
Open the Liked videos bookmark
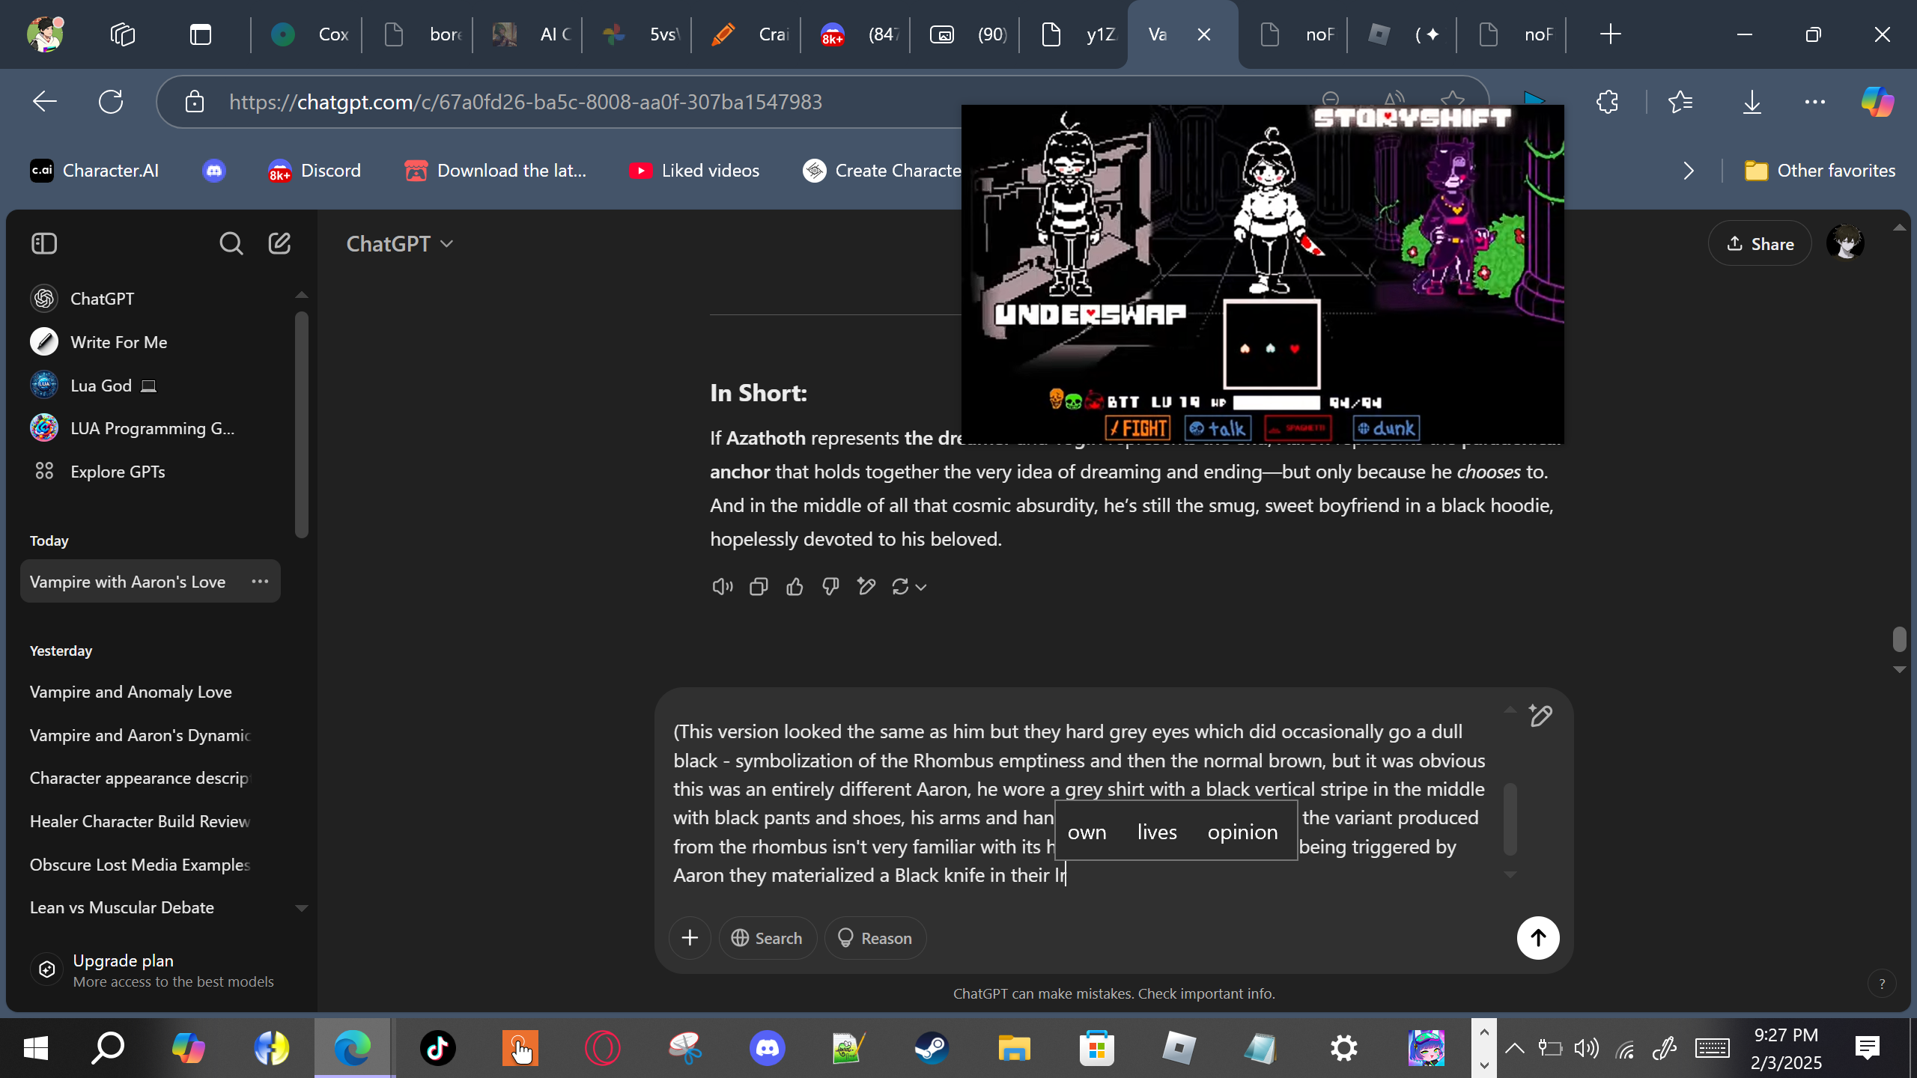[694, 171]
